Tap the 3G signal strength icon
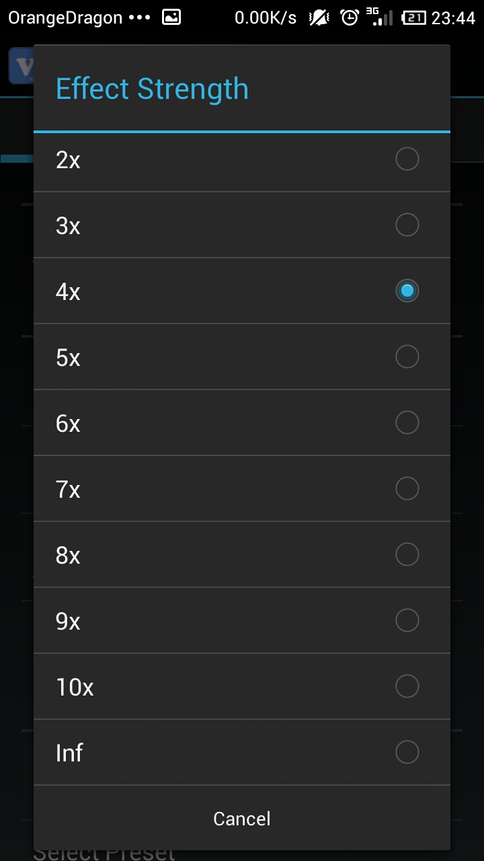484x861 pixels. [x=379, y=17]
